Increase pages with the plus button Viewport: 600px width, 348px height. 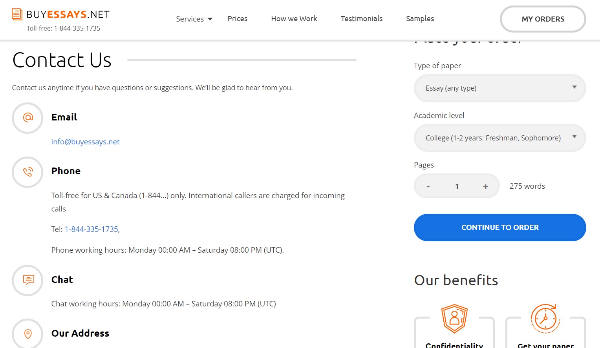pyautogui.click(x=485, y=186)
